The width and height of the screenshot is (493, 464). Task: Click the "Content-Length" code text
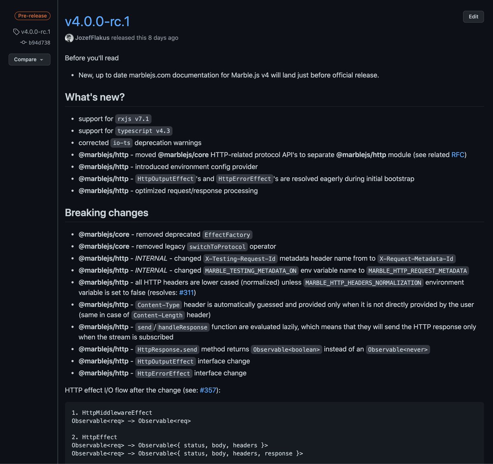pyautogui.click(x=158, y=315)
